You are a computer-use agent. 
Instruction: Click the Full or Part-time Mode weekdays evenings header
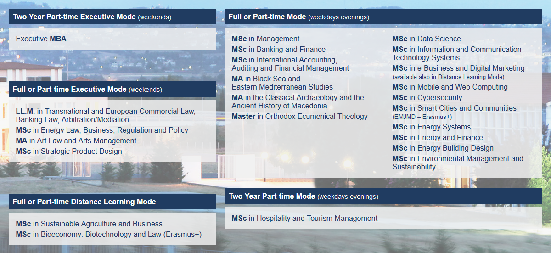(383, 17)
